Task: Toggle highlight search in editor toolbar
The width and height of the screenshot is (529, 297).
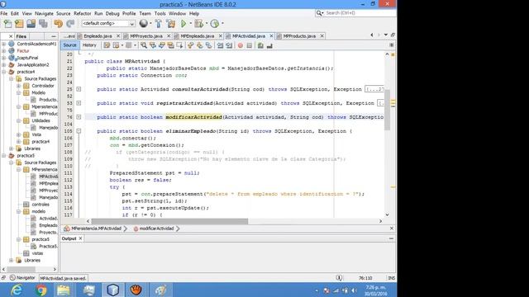Action: point(171,45)
